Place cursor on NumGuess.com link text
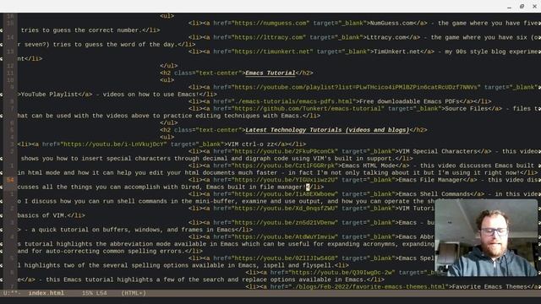The image size is (541, 304). coord(391,23)
